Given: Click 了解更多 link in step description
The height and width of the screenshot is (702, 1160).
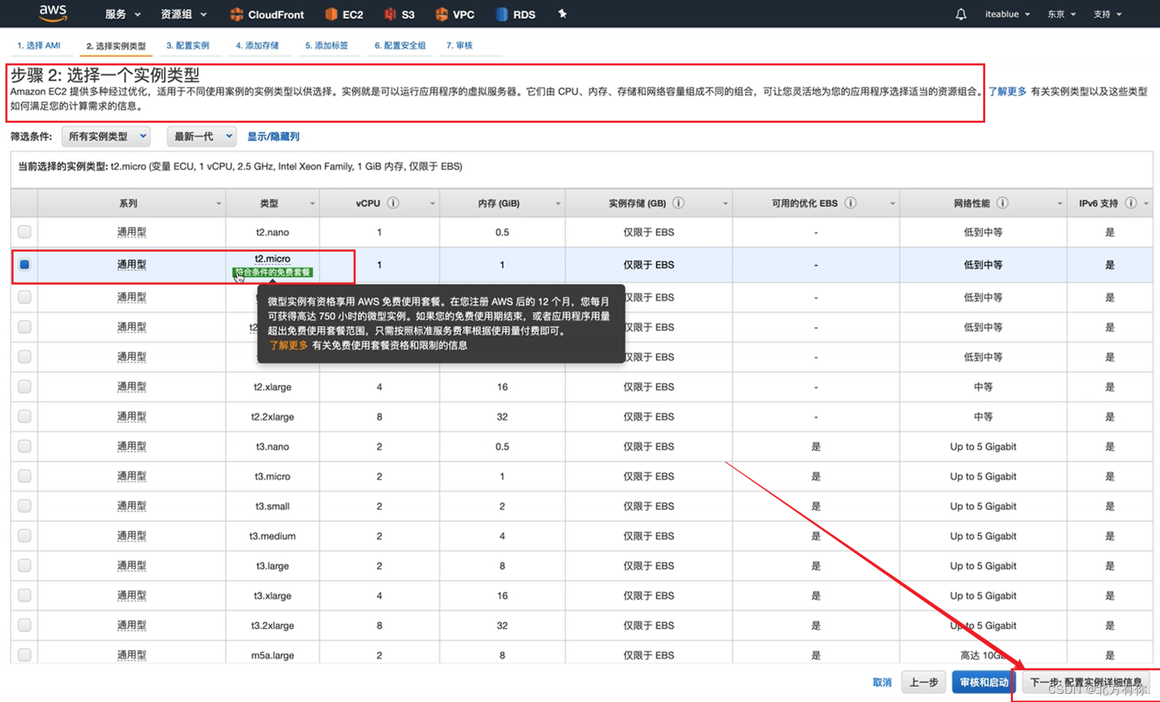Looking at the screenshot, I should point(1007,92).
